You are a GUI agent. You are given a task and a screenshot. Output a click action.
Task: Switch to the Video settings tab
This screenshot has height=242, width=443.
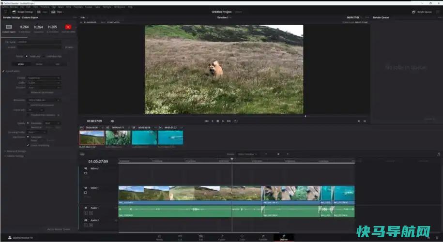[x=21, y=64]
